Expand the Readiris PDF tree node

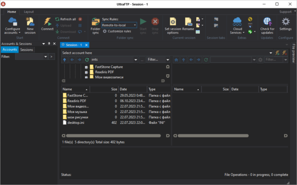tap(86, 72)
